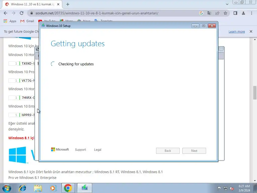Open the Windows Start button
257x193 pixels.
coord(7,188)
